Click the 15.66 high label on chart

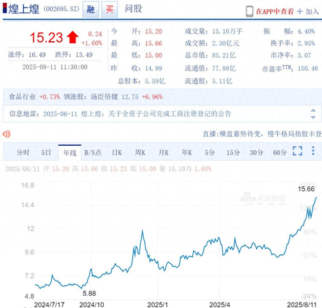coord(306,189)
